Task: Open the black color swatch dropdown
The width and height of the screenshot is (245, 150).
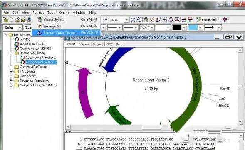Action: [184, 28]
